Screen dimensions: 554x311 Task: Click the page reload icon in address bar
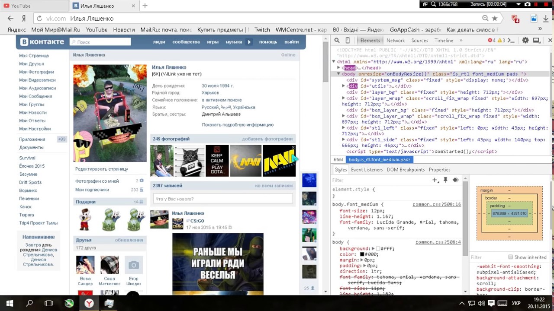tap(39, 19)
